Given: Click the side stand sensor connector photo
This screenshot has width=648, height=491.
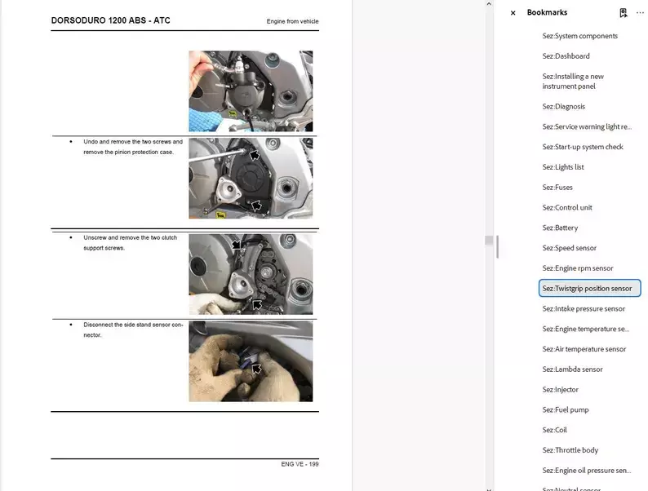Looking at the screenshot, I should point(251,361).
